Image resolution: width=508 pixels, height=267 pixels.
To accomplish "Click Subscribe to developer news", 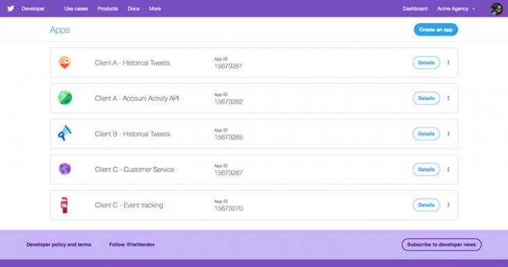I will coord(441,244).
